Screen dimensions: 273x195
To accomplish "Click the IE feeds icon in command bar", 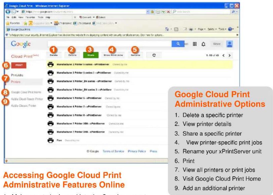I will (176, 29).
